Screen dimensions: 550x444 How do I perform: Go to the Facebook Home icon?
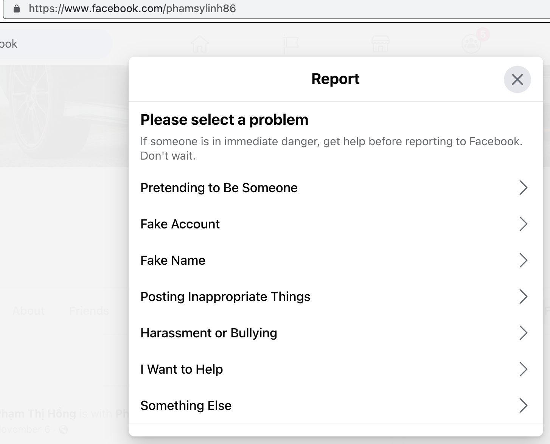(200, 44)
